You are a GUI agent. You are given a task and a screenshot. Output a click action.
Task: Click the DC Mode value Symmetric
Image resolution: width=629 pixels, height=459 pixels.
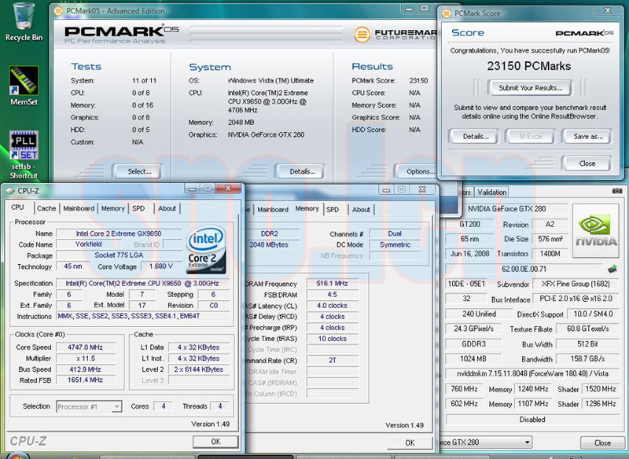pos(395,244)
